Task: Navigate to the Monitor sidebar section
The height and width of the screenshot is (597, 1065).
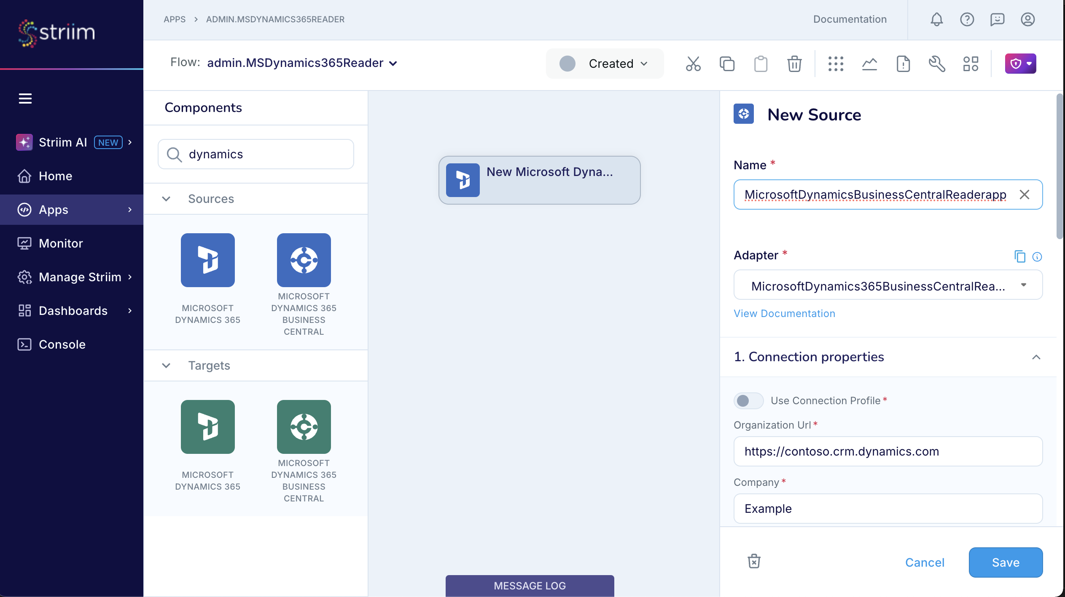Action: [x=60, y=243]
